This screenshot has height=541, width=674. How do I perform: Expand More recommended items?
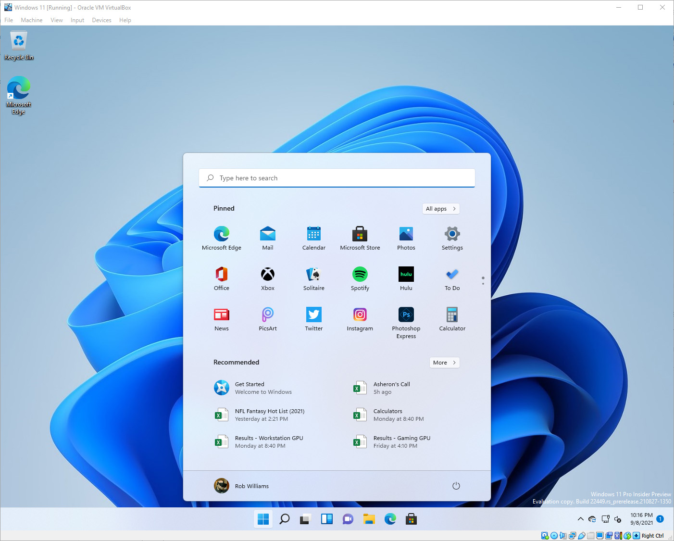click(445, 363)
